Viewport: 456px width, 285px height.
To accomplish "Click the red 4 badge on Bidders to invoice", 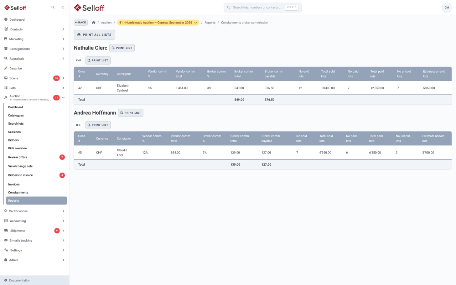I will [x=62, y=175].
